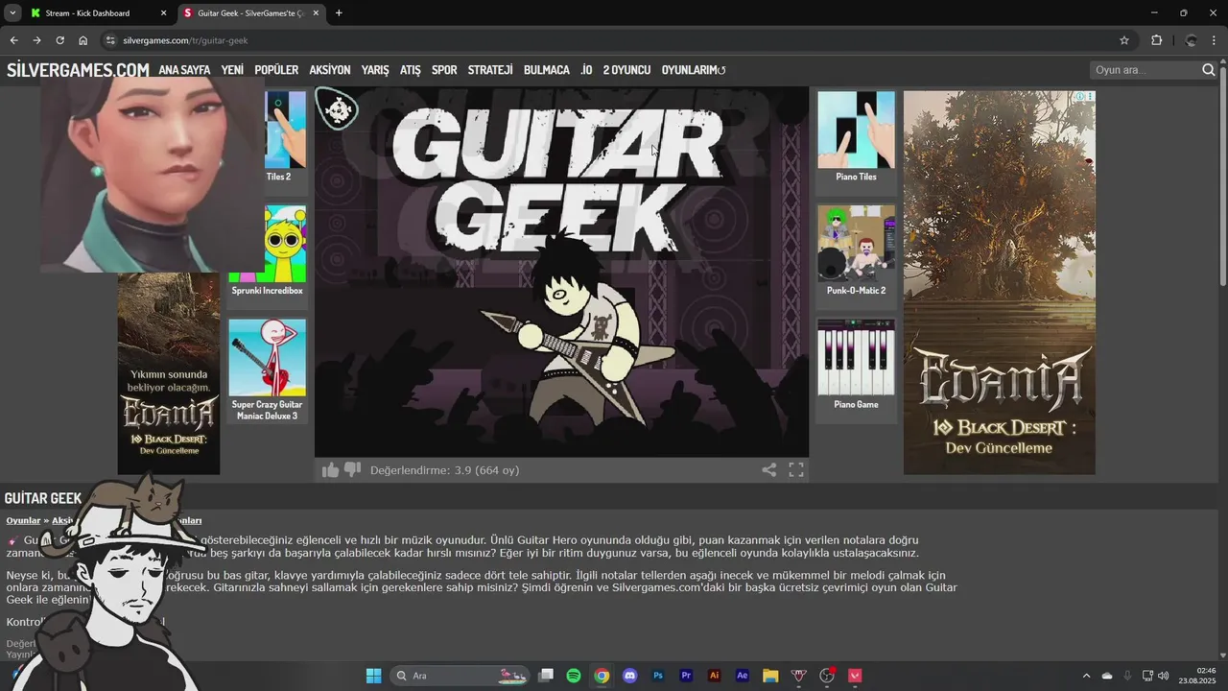
Task: Open YARIŞ games category
Action: tap(375, 70)
